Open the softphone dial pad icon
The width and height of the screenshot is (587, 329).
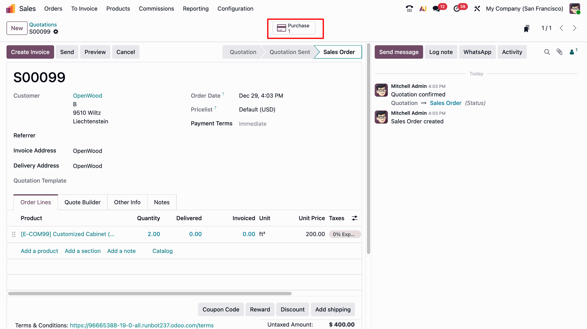coord(409,9)
